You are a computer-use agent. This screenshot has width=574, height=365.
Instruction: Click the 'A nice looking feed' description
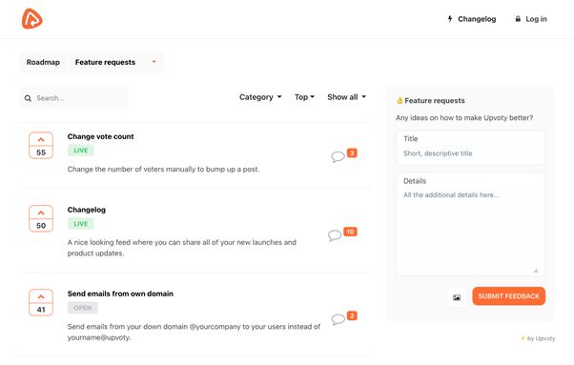tap(182, 248)
